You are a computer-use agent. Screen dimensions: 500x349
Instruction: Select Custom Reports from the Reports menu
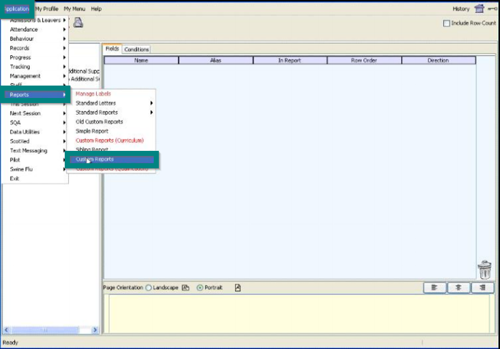[x=96, y=159]
